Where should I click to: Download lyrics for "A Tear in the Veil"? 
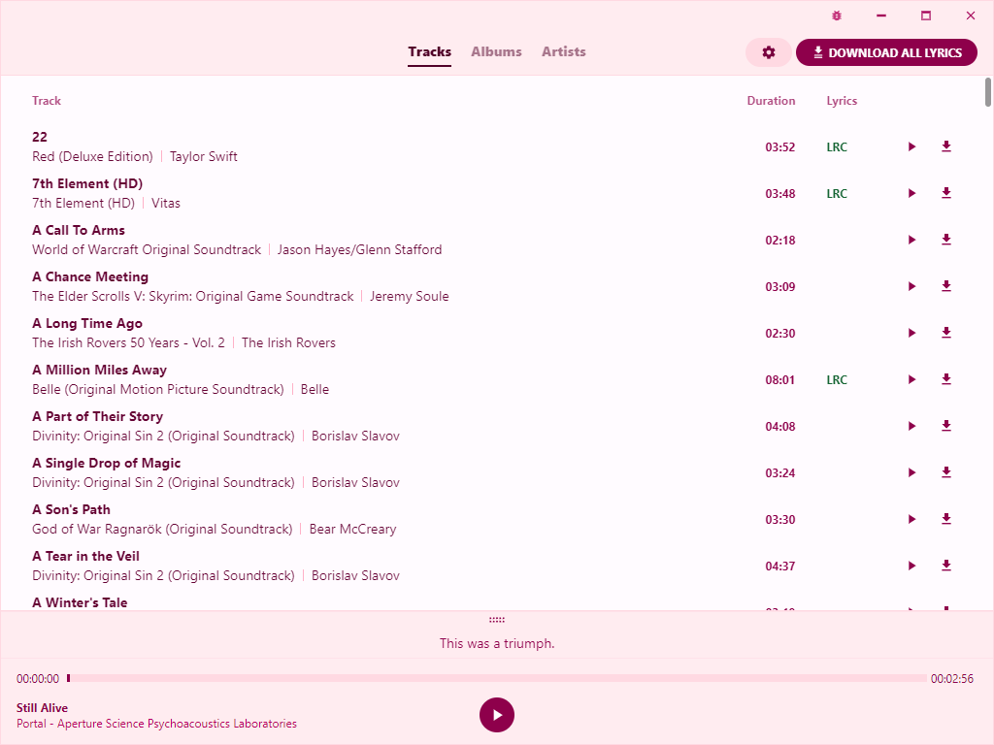pyautogui.click(x=946, y=566)
